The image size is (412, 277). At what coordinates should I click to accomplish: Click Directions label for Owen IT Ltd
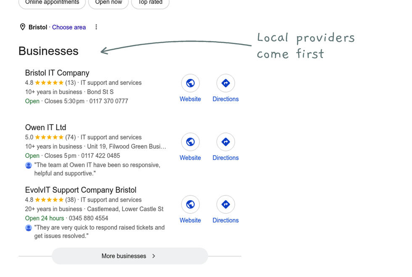coord(225,158)
